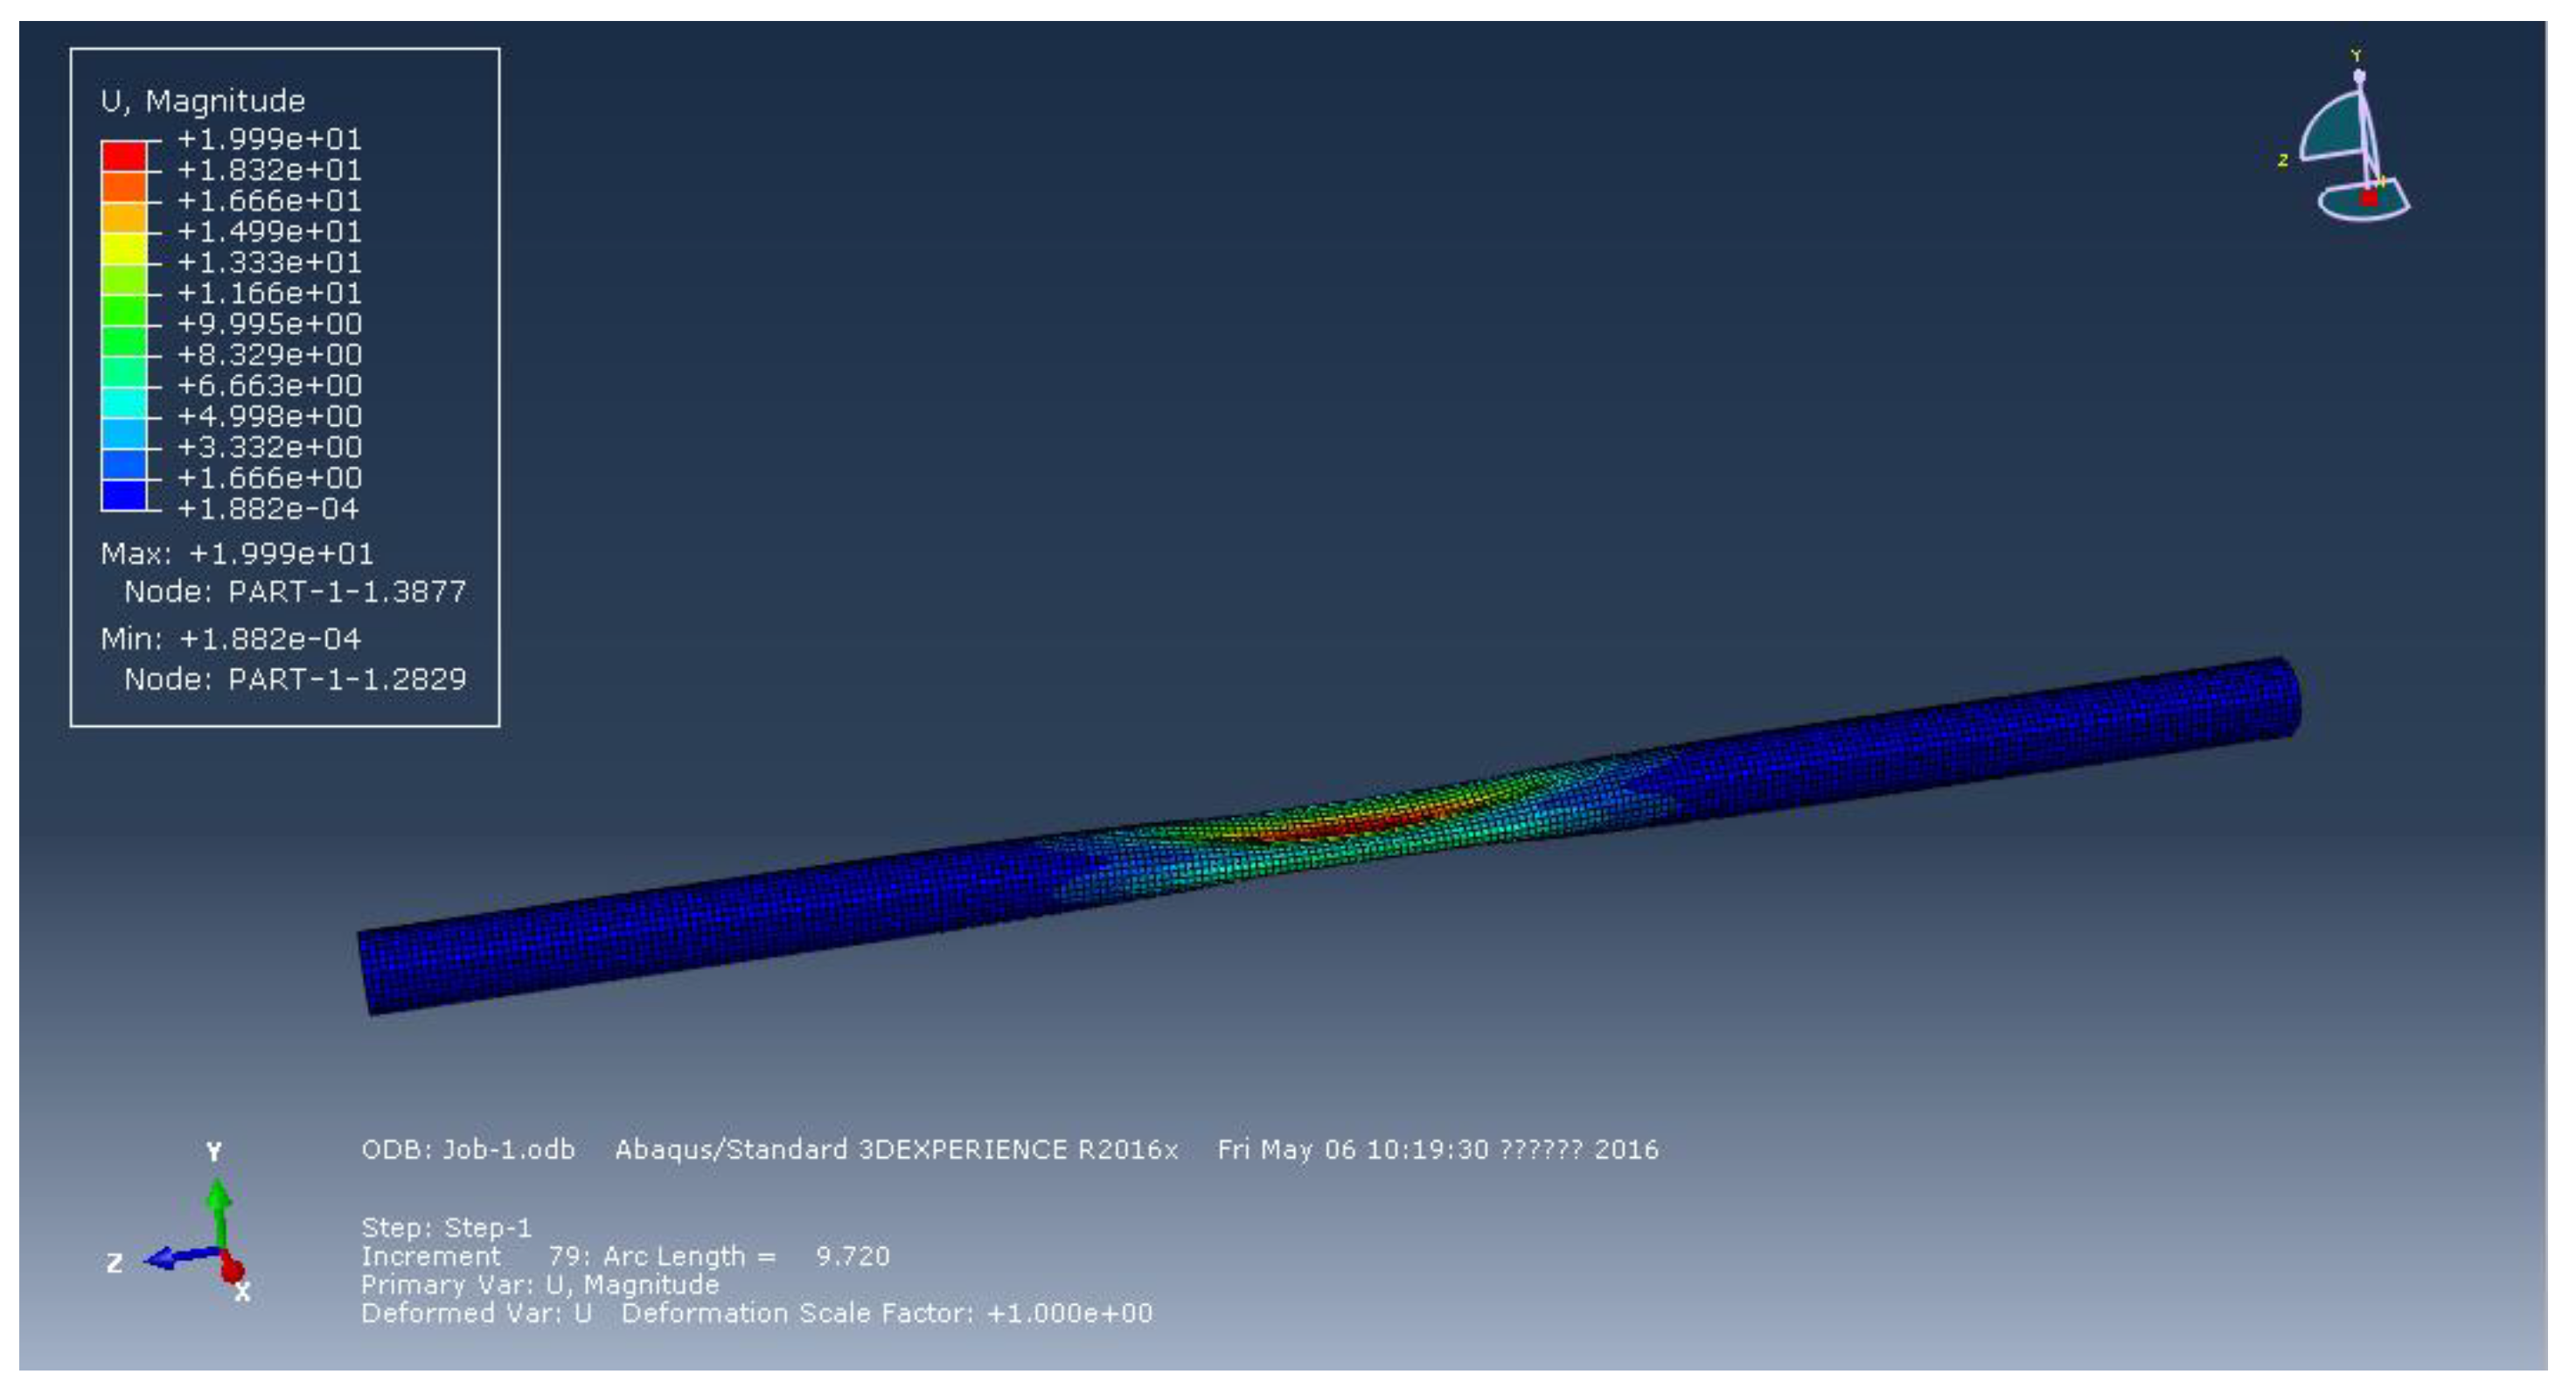This screenshot has width=2576, height=1395.
Task: Click the cyan swatch in contour legend
Action: pos(124,403)
